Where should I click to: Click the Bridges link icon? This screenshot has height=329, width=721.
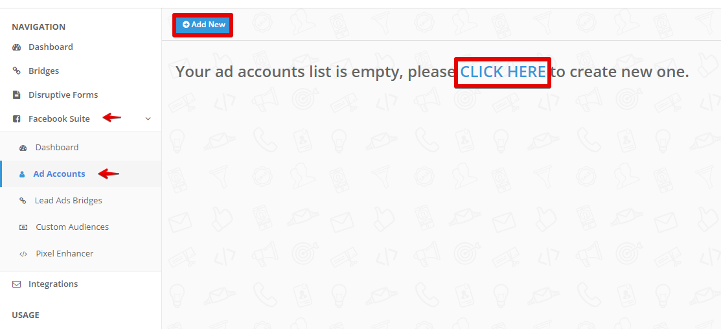coord(17,71)
